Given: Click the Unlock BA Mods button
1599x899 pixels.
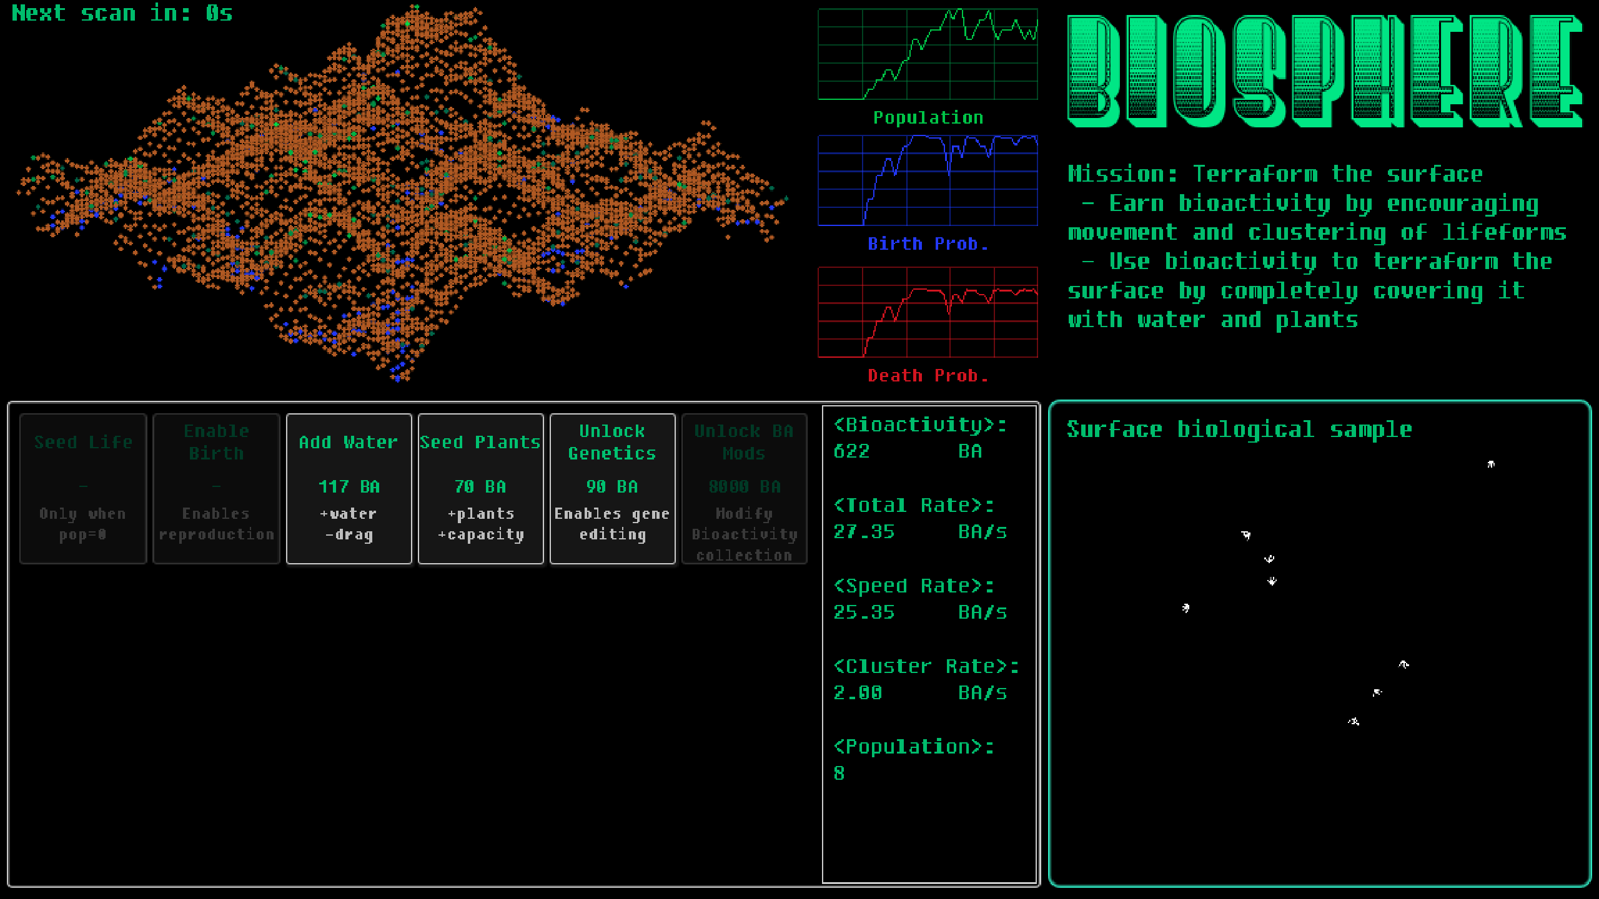Looking at the screenshot, I should tap(744, 488).
